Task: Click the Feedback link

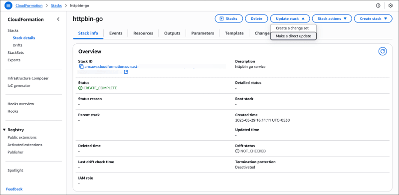Action: 14,189
